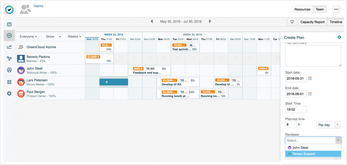Viewport: 347px width, 165px height.
Task: Close the Create Plan panel
Action: tap(339, 37)
